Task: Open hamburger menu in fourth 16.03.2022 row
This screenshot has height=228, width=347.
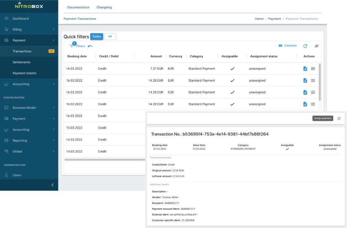Action: click(x=313, y=104)
